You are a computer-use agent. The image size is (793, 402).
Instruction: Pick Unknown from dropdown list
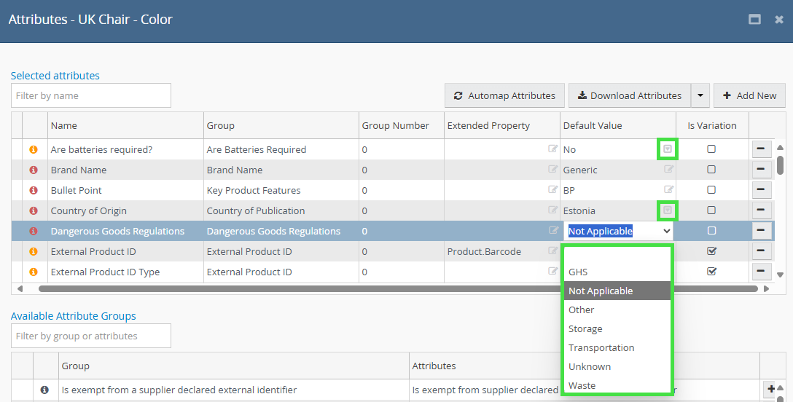tap(617, 366)
